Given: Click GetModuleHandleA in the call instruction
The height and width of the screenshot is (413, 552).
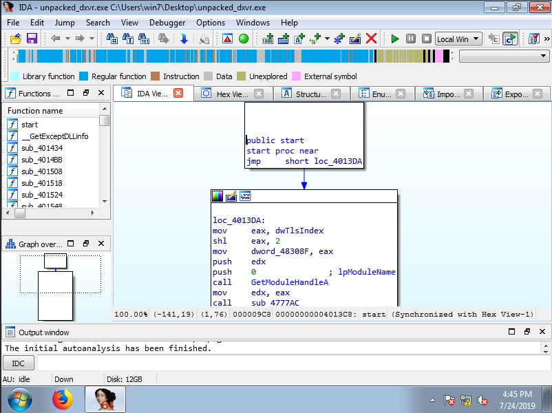Looking at the screenshot, I should click(289, 282).
